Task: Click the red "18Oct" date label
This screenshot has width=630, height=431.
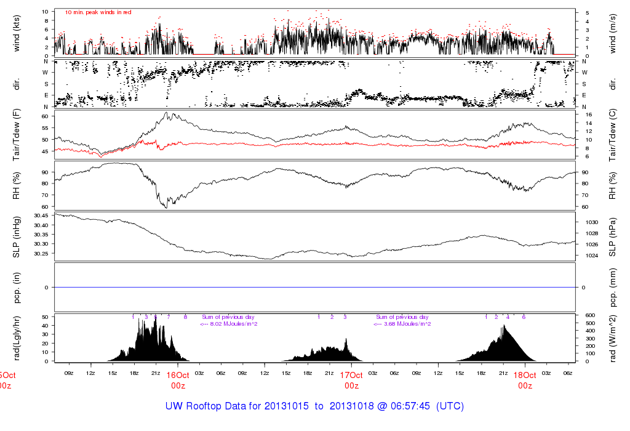Action: 525,375
